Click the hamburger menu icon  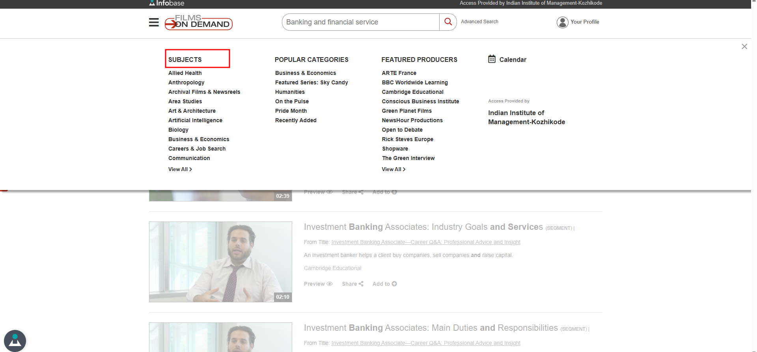154,22
